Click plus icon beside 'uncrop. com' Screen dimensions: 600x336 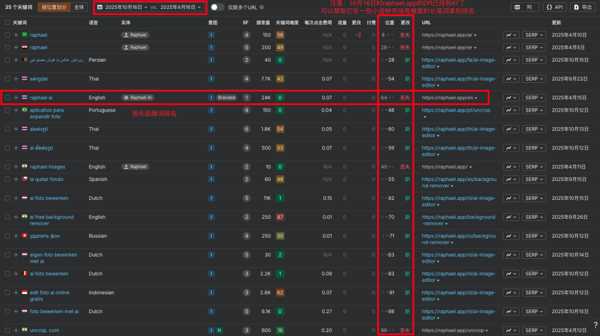tap(16, 330)
